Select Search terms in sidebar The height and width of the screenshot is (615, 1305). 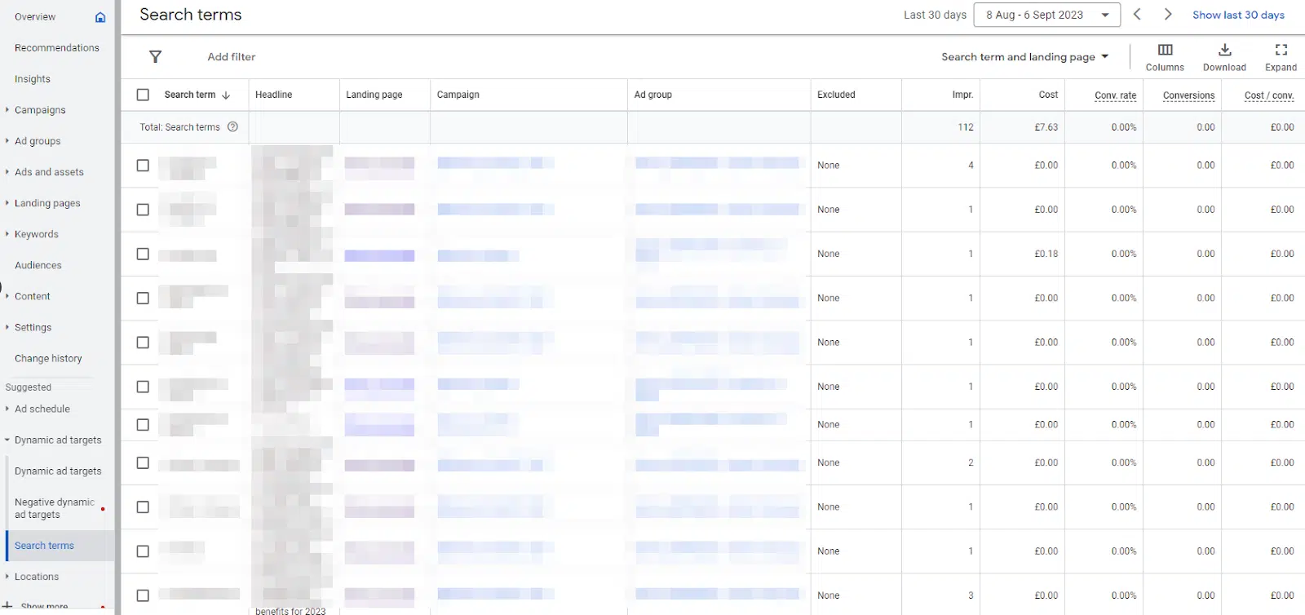[x=44, y=546]
